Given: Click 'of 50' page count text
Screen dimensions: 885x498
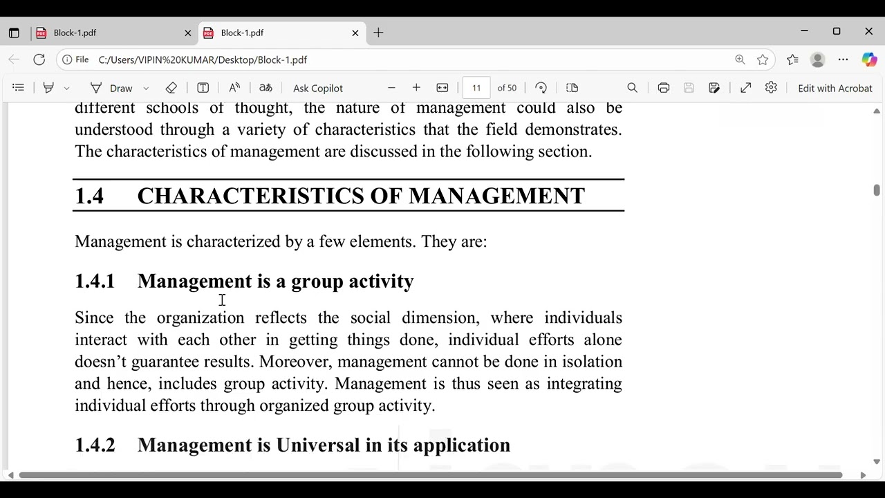Looking at the screenshot, I should (x=507, y=88).
